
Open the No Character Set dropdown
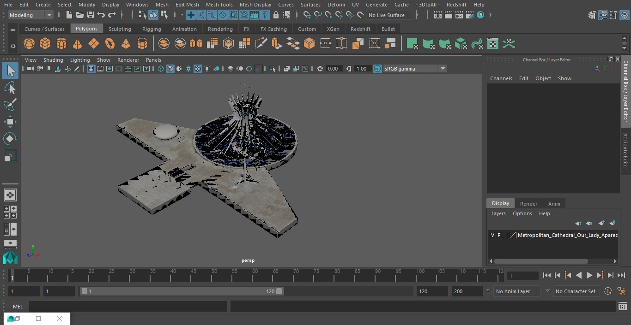pyautogui.click(x=576, y=291)
